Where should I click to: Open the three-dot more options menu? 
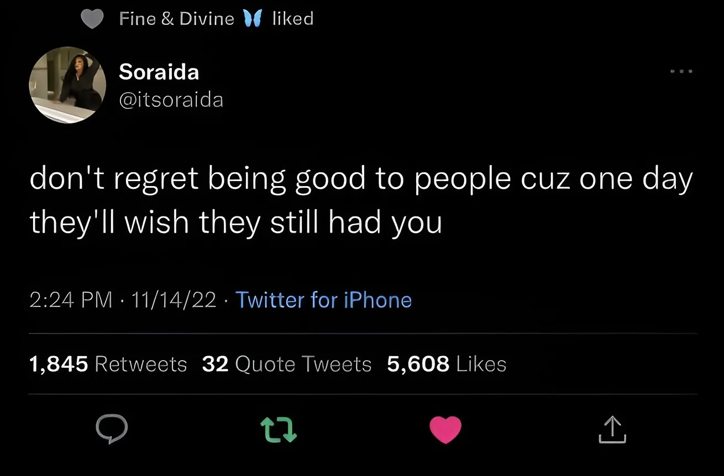pos(680,71)
